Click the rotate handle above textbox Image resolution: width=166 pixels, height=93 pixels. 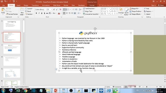pyautogui.click(x=95, y=29)
